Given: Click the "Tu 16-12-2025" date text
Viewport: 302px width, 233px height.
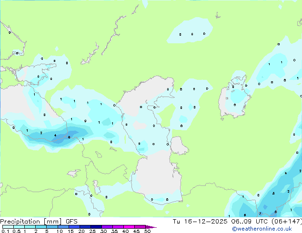Looking at the screenshot, I should tap(200, 222).
